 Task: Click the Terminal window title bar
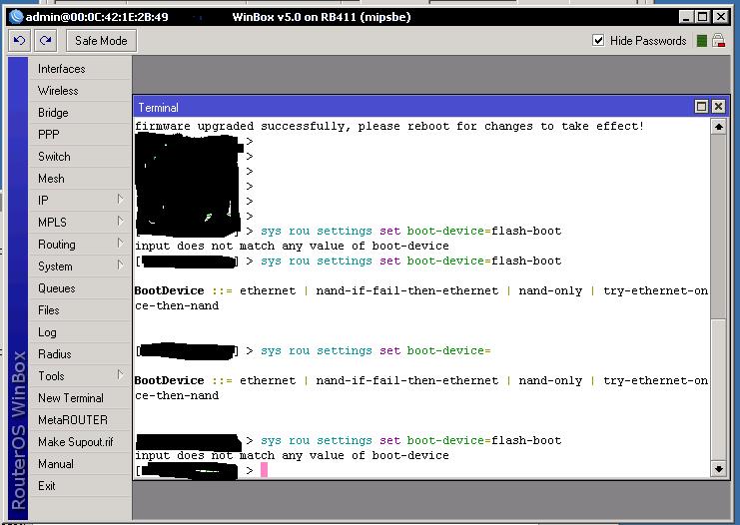pyautogui.click(x=415, y=107)
